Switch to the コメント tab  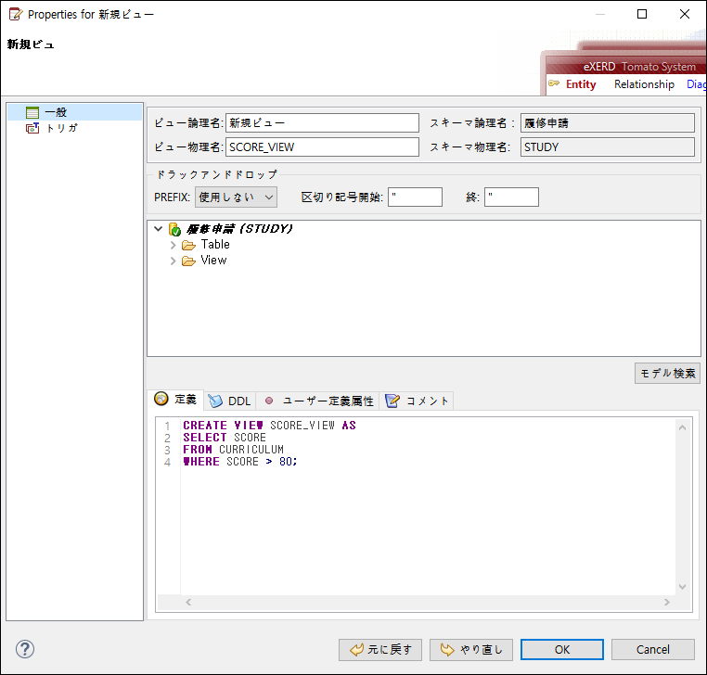pos(418,401)
